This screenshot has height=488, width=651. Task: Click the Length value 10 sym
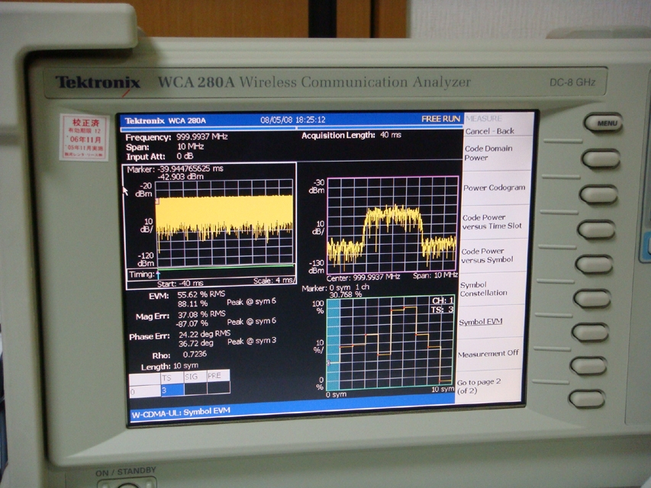coord(185,365)
